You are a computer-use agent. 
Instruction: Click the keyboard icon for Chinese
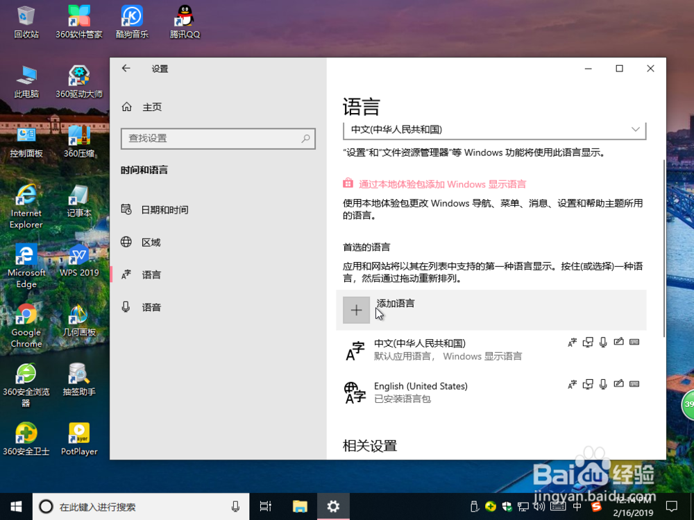click(x=634, y=342)
